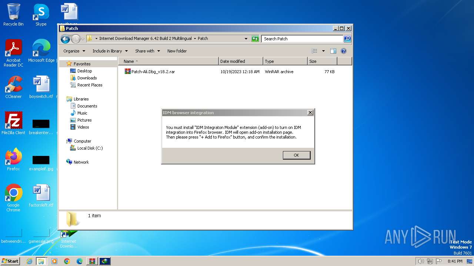Viewport: 474px width, 266px height.
Task: Click the Windows Explorer taskbar button
Action: (x=41, y=261)
